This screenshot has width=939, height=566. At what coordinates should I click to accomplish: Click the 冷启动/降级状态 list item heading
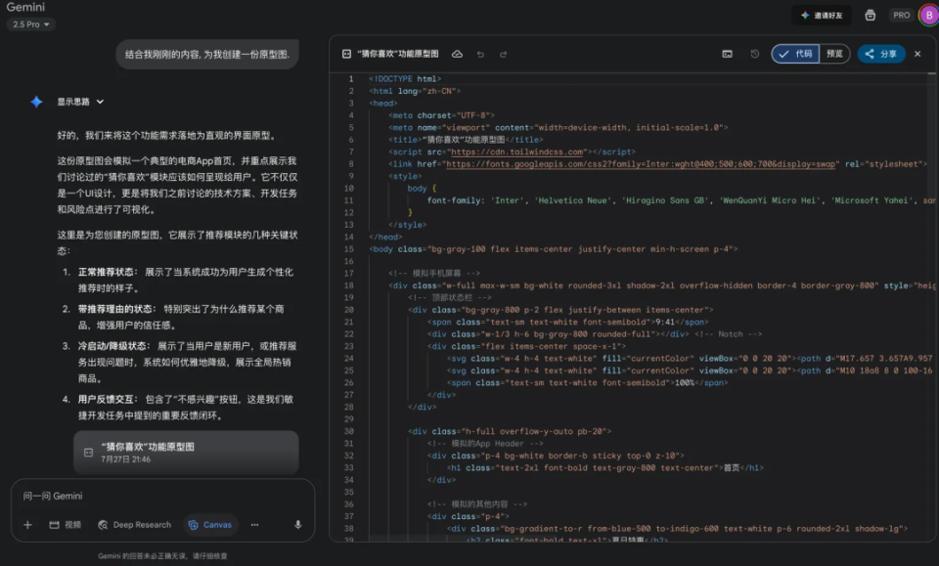[x=113, y=346]
